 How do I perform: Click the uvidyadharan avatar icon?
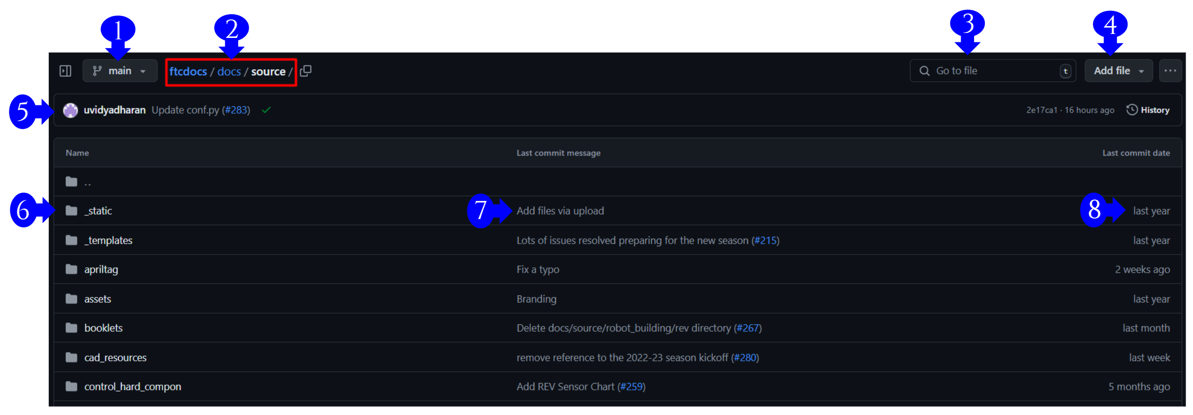[x=71, y=110]
